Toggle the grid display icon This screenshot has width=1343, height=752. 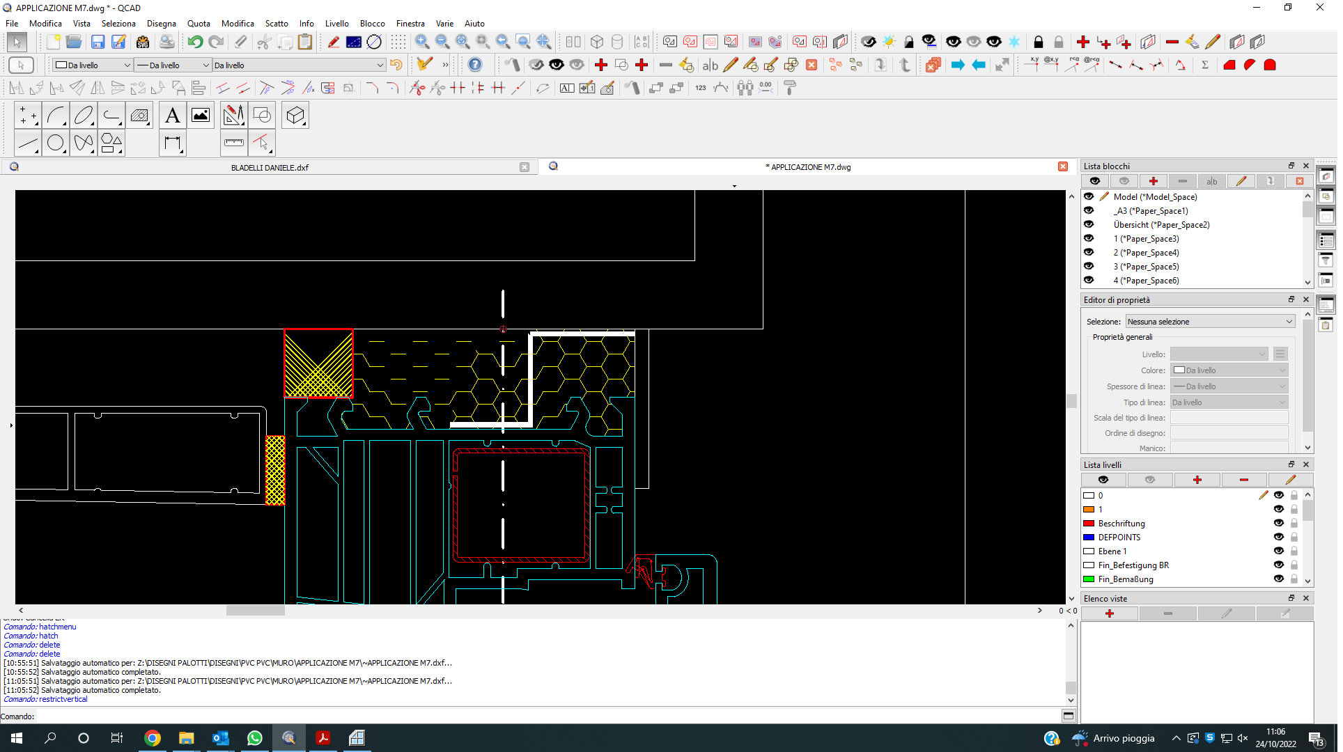[x=398, y=42]
